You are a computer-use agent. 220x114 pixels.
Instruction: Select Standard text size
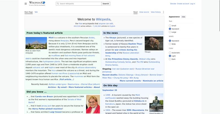(170, 29)
